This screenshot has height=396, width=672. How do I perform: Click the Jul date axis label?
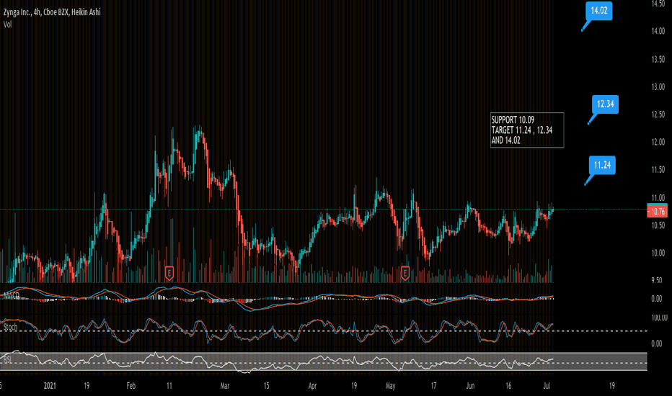[547, 386]
